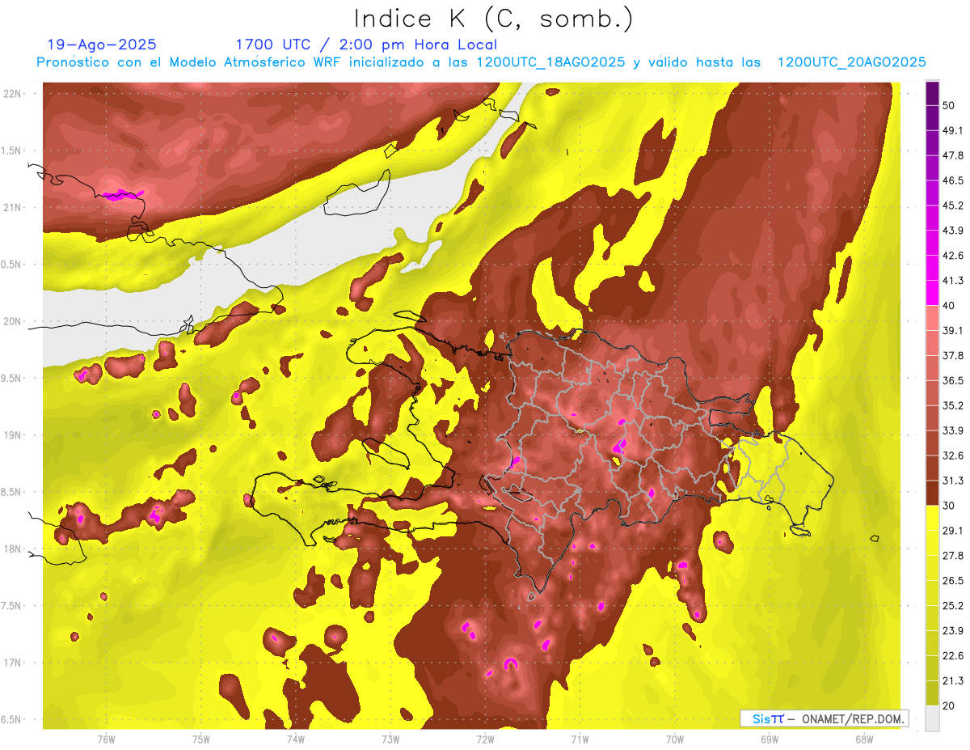This screenshot has width=970, height=750.
Task: Click the 74W longitude label
Action: click(296, 739)
